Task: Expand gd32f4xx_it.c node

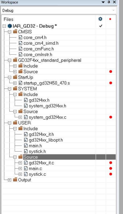Action: coord(20,163)
